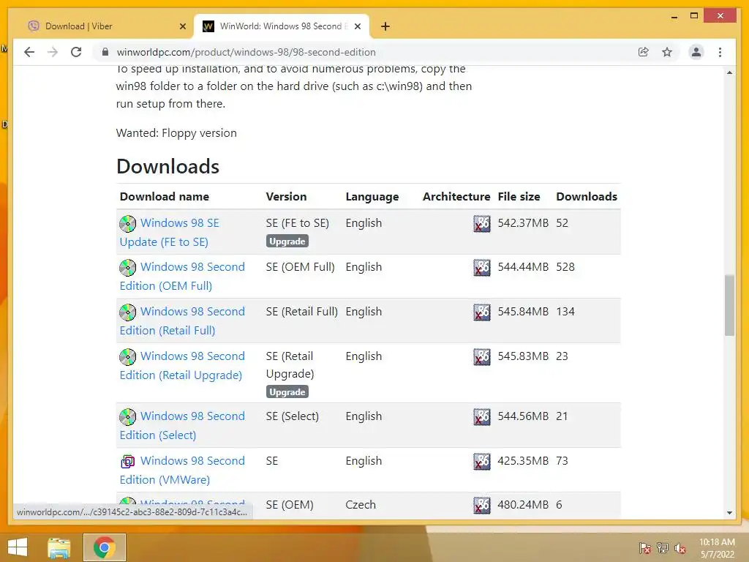Image resolution: width=749 pixels, height=562 pixels.
Task: Select the WinWorld Windows 98 Second tab
Action: click(x=281, y=26)
